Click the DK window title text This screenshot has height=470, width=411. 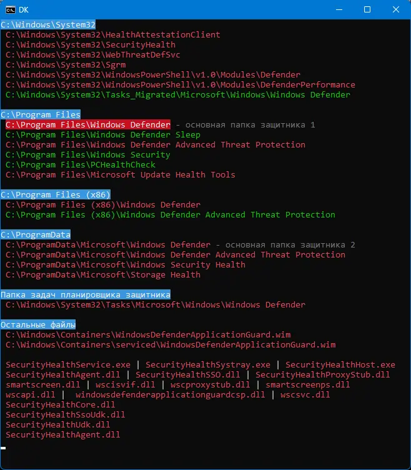[24, 10]
